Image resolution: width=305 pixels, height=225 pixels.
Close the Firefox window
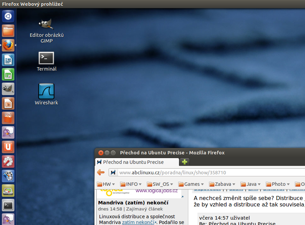coord(101,153)
